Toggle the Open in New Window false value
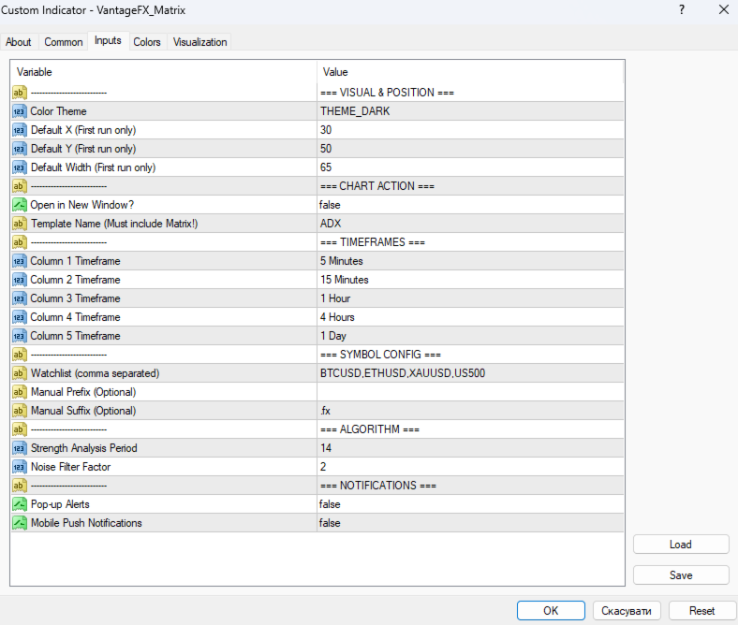Viewport: 738px width, 625px height. pyautogui.click(x=470, y=205)
